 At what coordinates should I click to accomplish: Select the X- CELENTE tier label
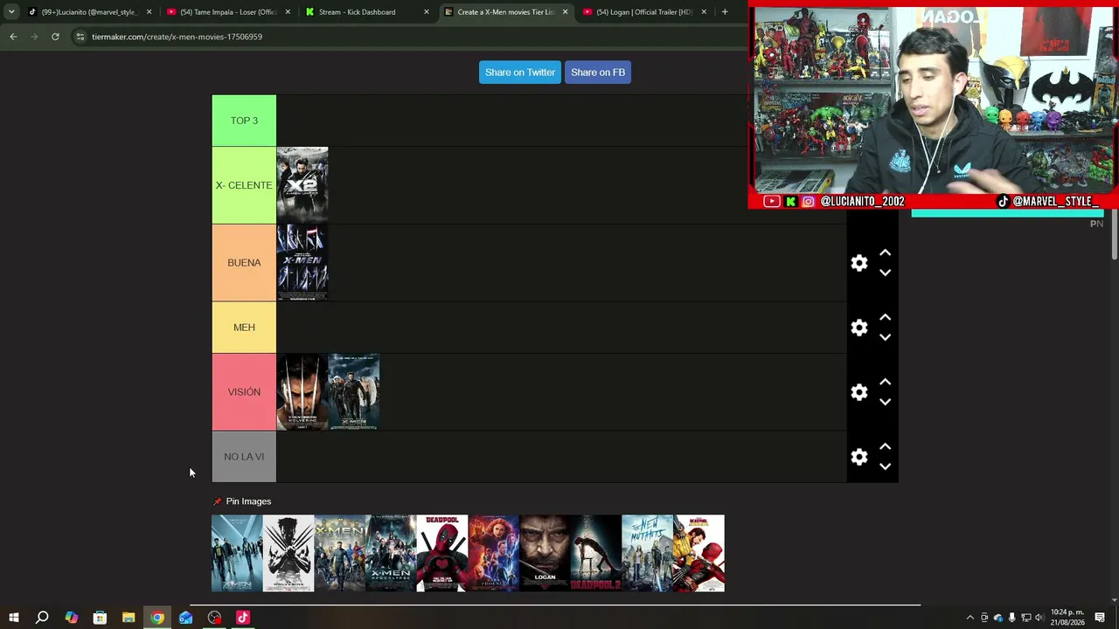tap(244, 185)
